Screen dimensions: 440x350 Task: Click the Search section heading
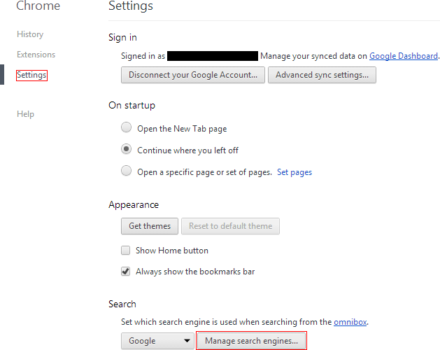click(122, 304)
